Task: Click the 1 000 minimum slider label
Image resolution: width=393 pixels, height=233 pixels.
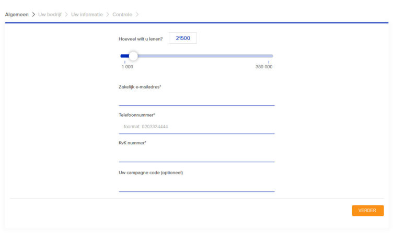Action: 127,67
